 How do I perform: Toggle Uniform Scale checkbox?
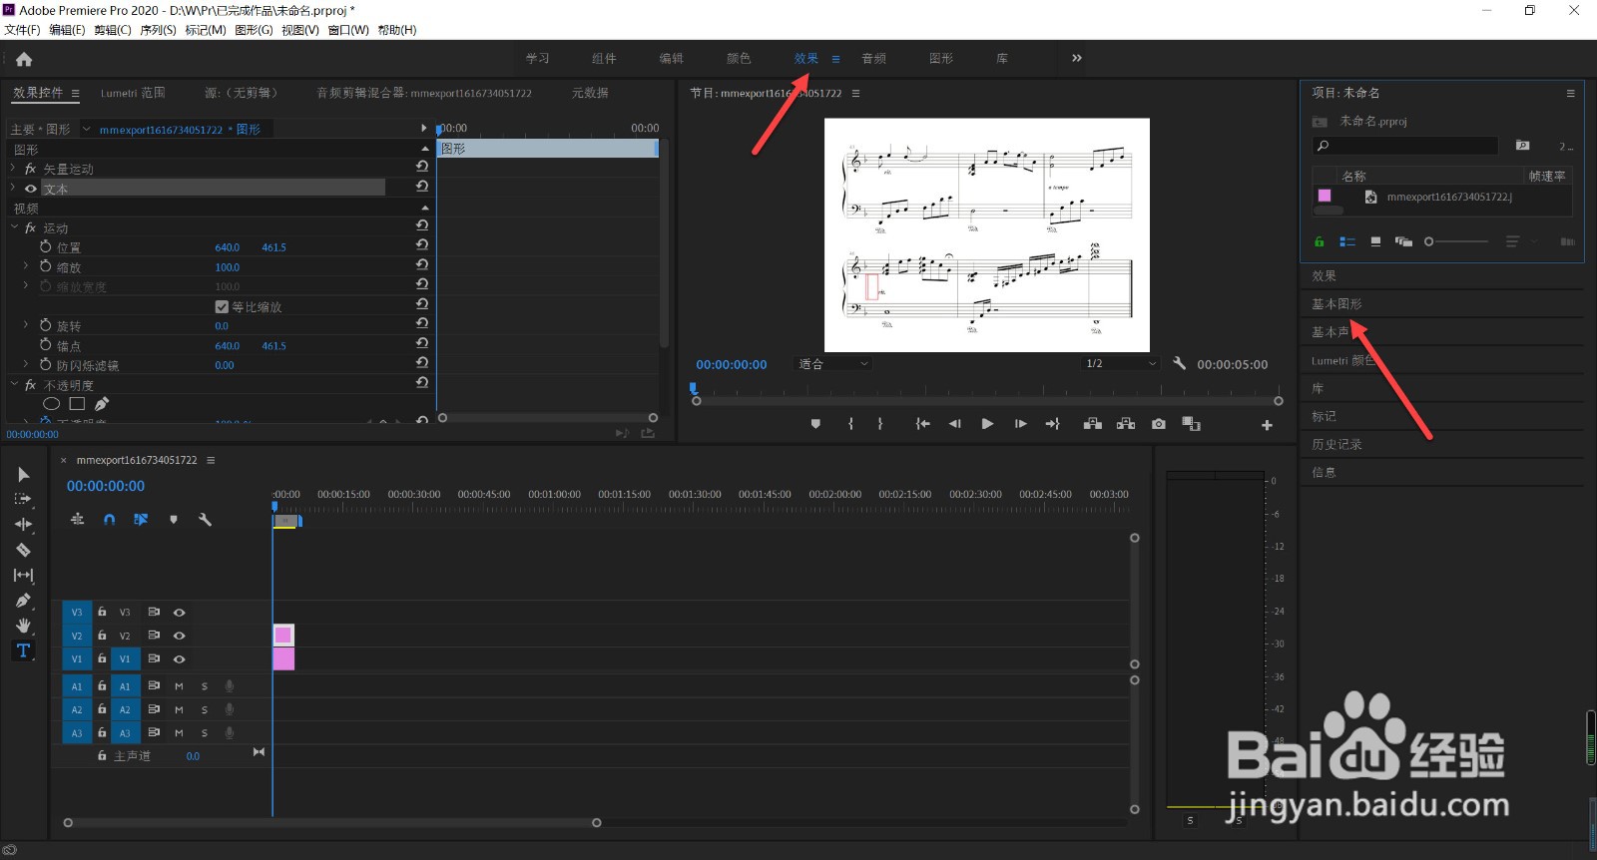click(222, 306)
